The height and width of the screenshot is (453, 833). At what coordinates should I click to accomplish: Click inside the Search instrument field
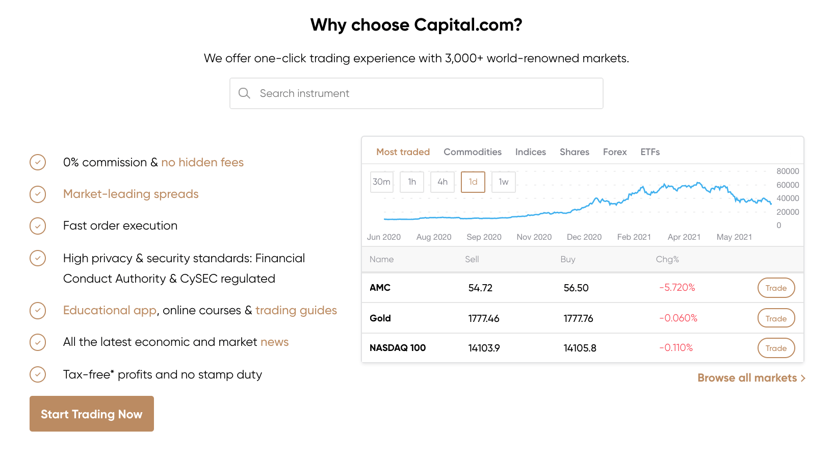click(x=416, y=93)
